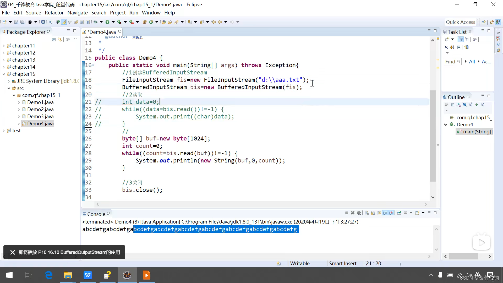
Task: Click the Quick Access button
Action: coord(460,22)
